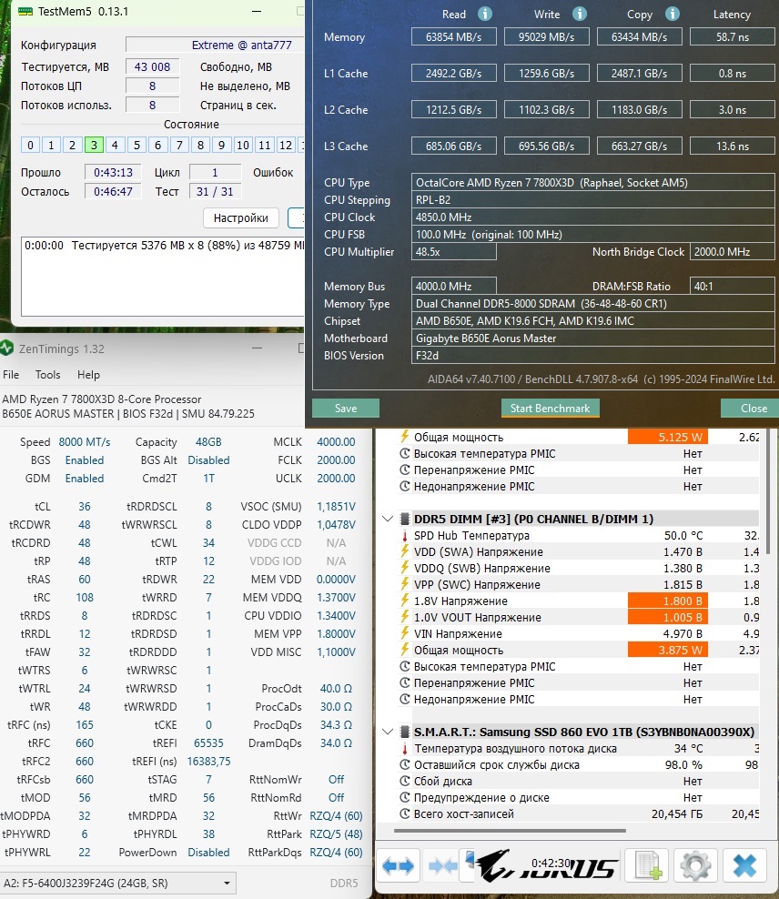The width and height of the screenshot is (779, 899).
Task: Click the Memory Type field Dual Channel DDR5-8000 SDRAM
Action: pos(592,303)
